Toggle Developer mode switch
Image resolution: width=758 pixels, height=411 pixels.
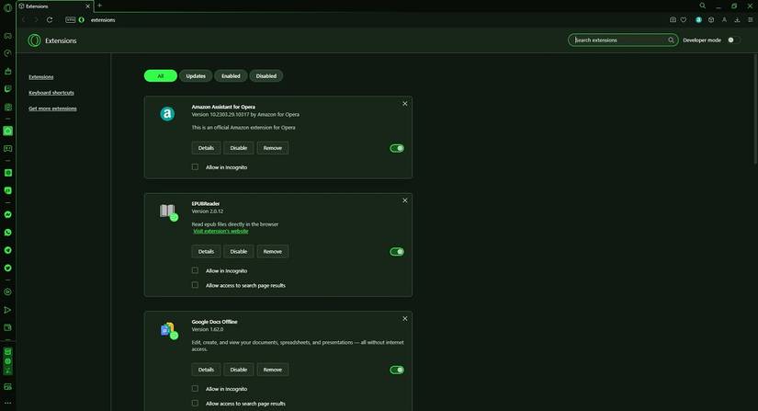(x=733, y=40)
